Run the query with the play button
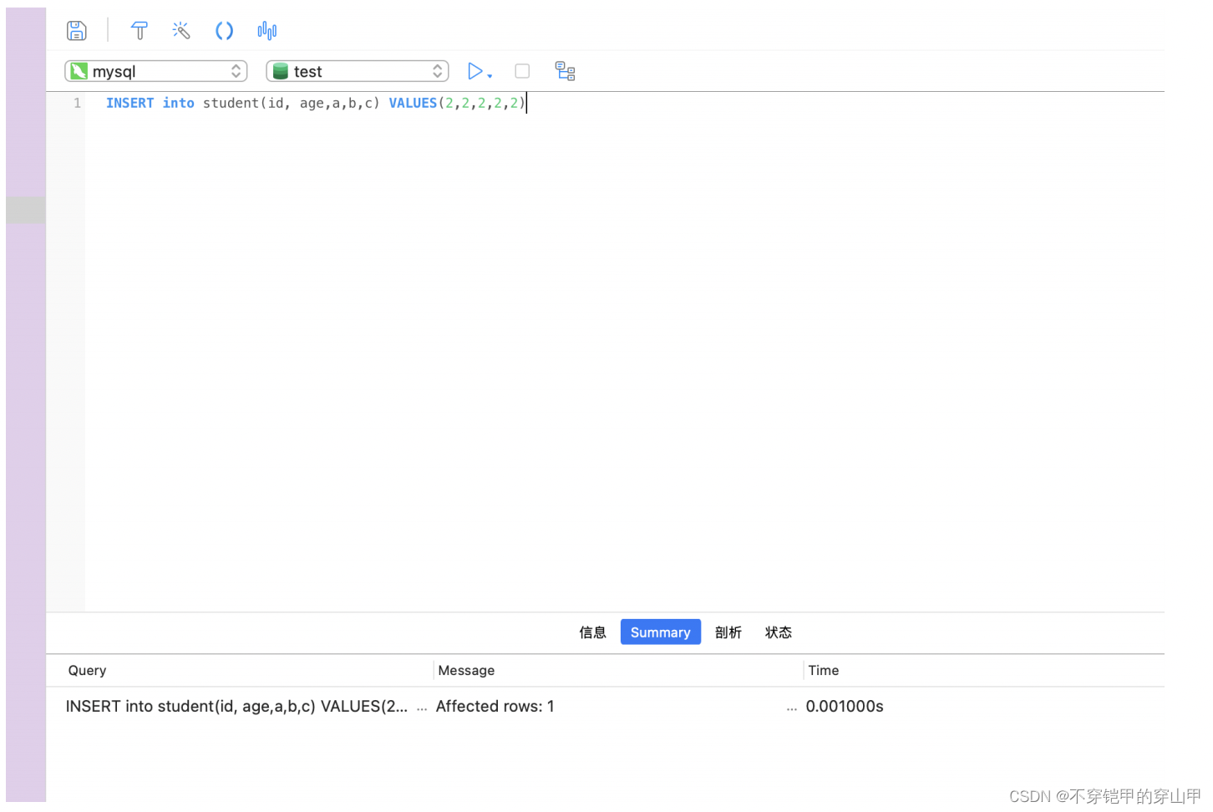 tap(475, 71)
